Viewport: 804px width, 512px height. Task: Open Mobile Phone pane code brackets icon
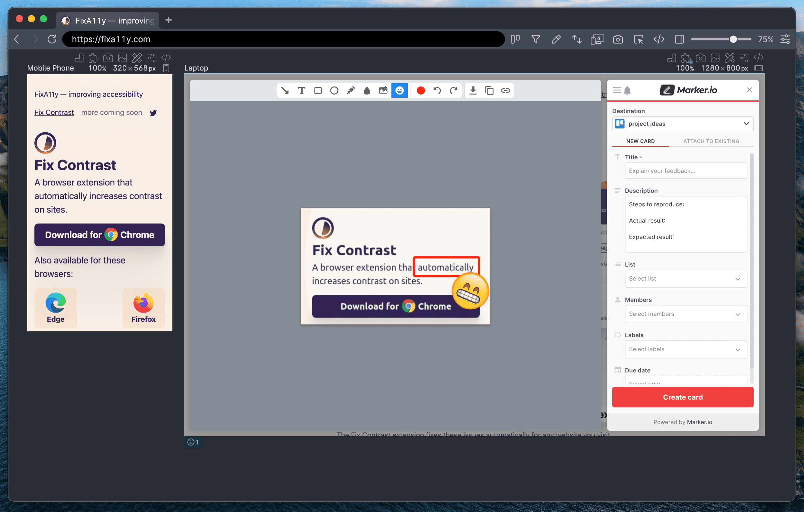166,58
